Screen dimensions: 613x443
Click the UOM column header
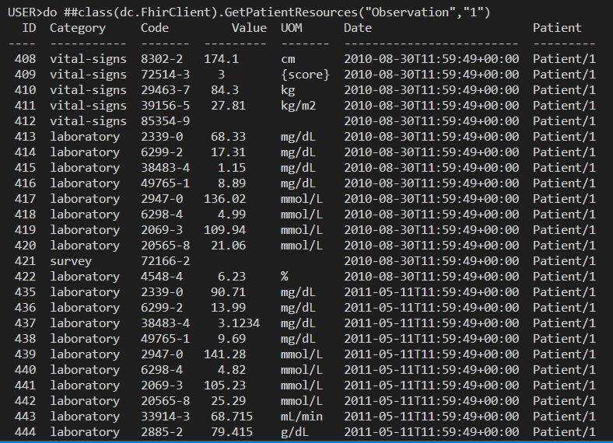click(291, 28)
